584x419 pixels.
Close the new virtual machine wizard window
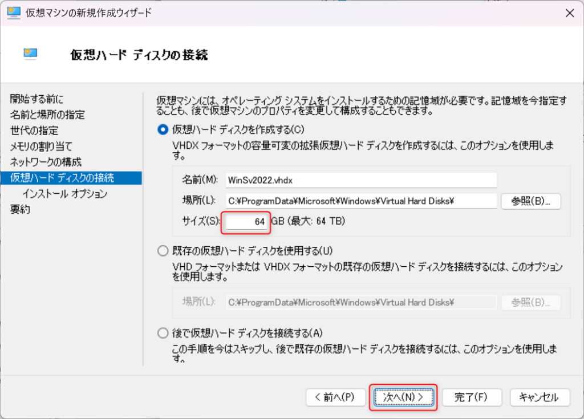click(569, 13)
